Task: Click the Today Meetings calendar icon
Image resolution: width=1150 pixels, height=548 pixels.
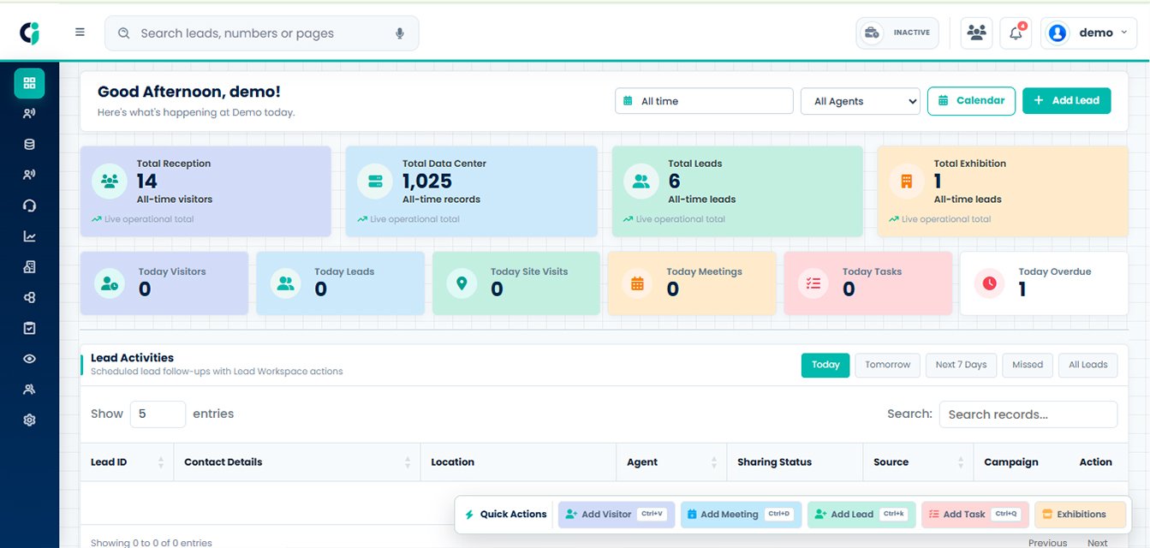Action: coord(637,283)
